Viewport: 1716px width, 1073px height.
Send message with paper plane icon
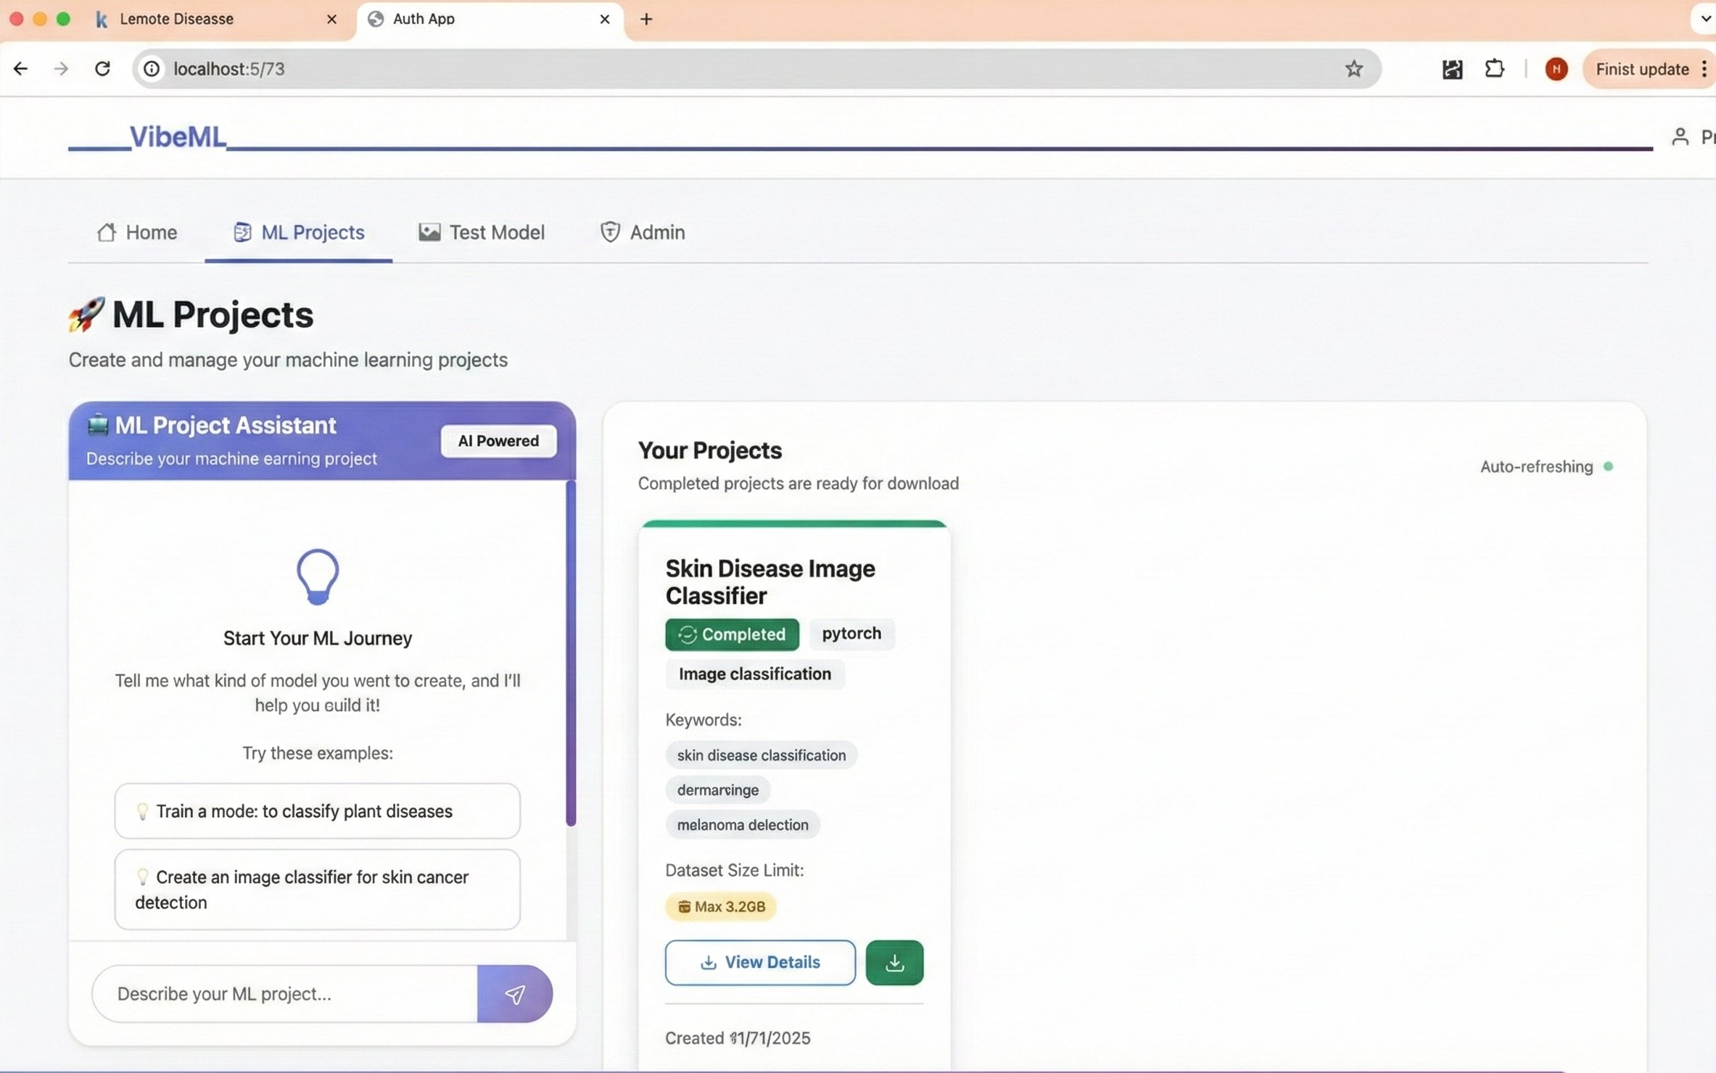pos(514,993)
